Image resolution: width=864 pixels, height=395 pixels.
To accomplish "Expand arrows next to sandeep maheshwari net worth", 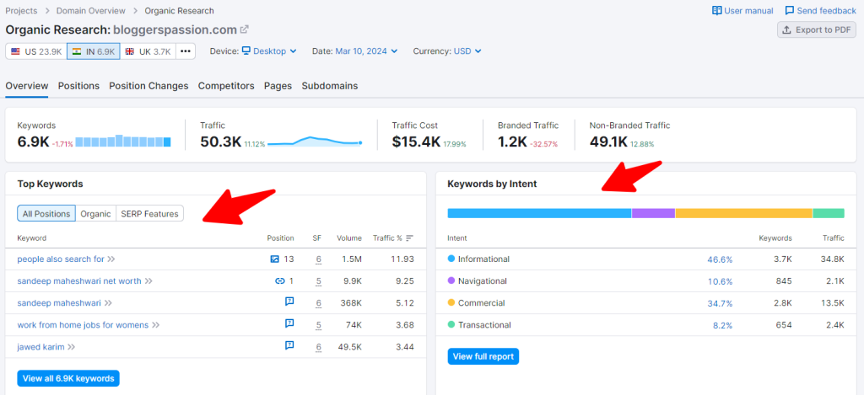I will [x=148, y=281].
